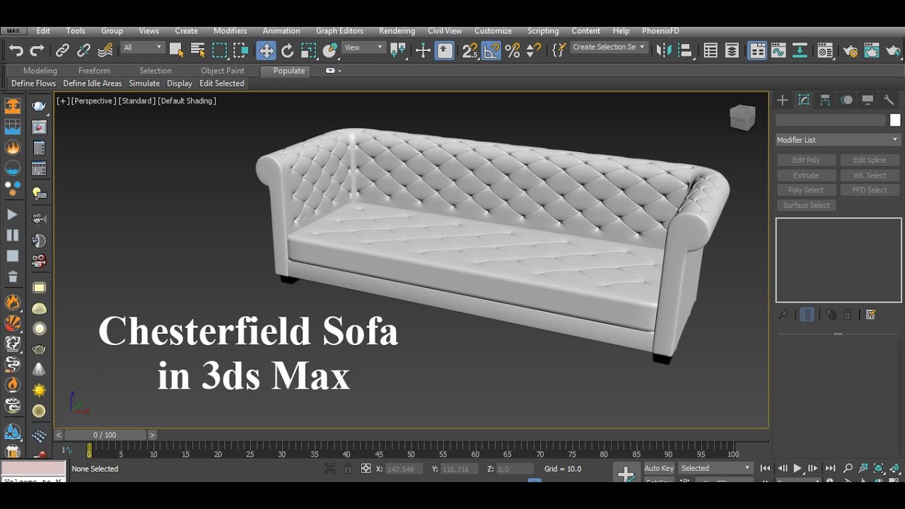Image resolution: width=905 pixels, height=509 pixels.
Task: Click the Redo arrow icon
Action: coord(37,50)
